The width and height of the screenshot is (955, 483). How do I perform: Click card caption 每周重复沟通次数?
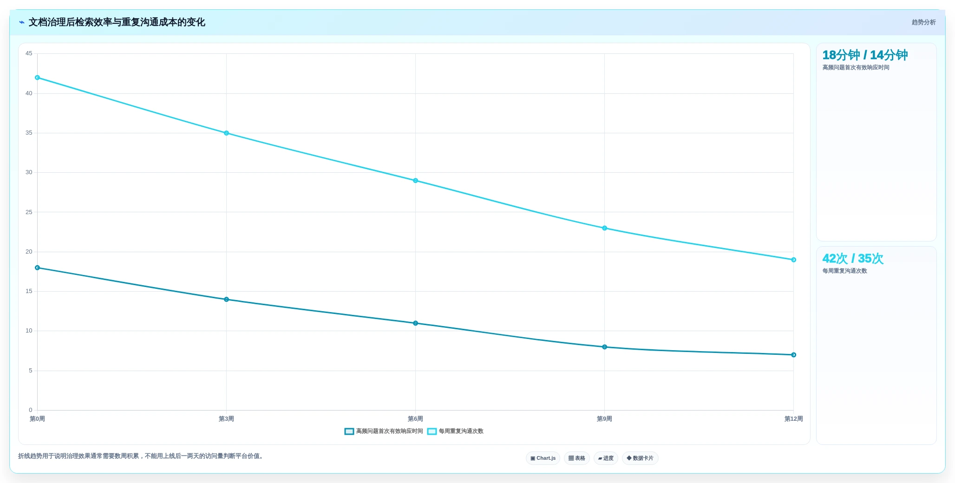tap(845, 271)
